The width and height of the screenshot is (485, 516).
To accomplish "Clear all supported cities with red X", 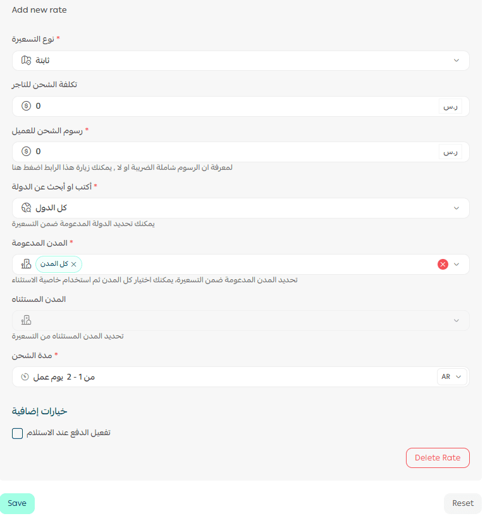I will coord(443,265).
